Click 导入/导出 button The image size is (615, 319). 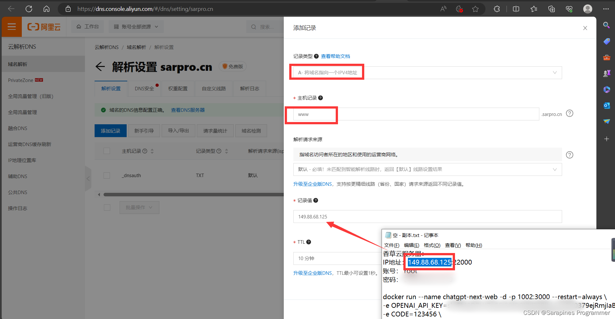[178, 131]
